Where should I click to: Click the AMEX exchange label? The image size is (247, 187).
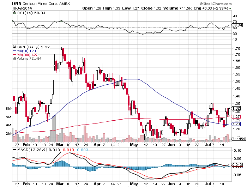[65, 4]
